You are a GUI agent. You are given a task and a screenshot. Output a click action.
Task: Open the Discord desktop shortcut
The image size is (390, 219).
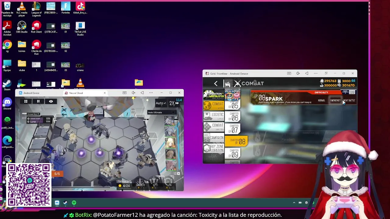7,104
